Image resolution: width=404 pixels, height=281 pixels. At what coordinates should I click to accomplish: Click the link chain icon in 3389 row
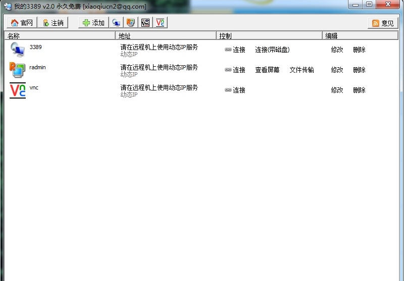(x=228, y=49)
